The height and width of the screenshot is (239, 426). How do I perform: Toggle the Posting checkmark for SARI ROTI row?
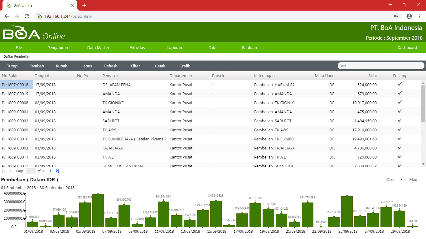click(399, 120)
